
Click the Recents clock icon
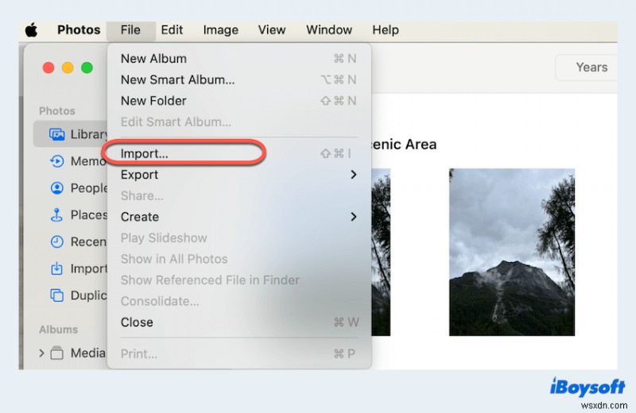[56, 241]
